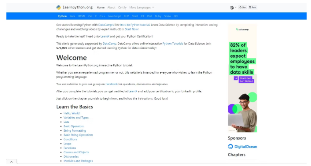Select the Perl language tab

[x=150, y=16]
